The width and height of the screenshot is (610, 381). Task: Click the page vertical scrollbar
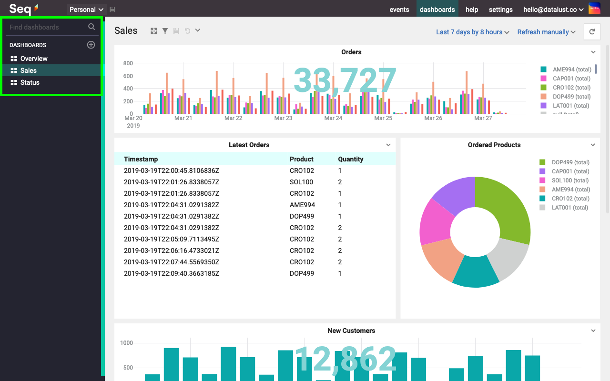click(x=607, y=129)
